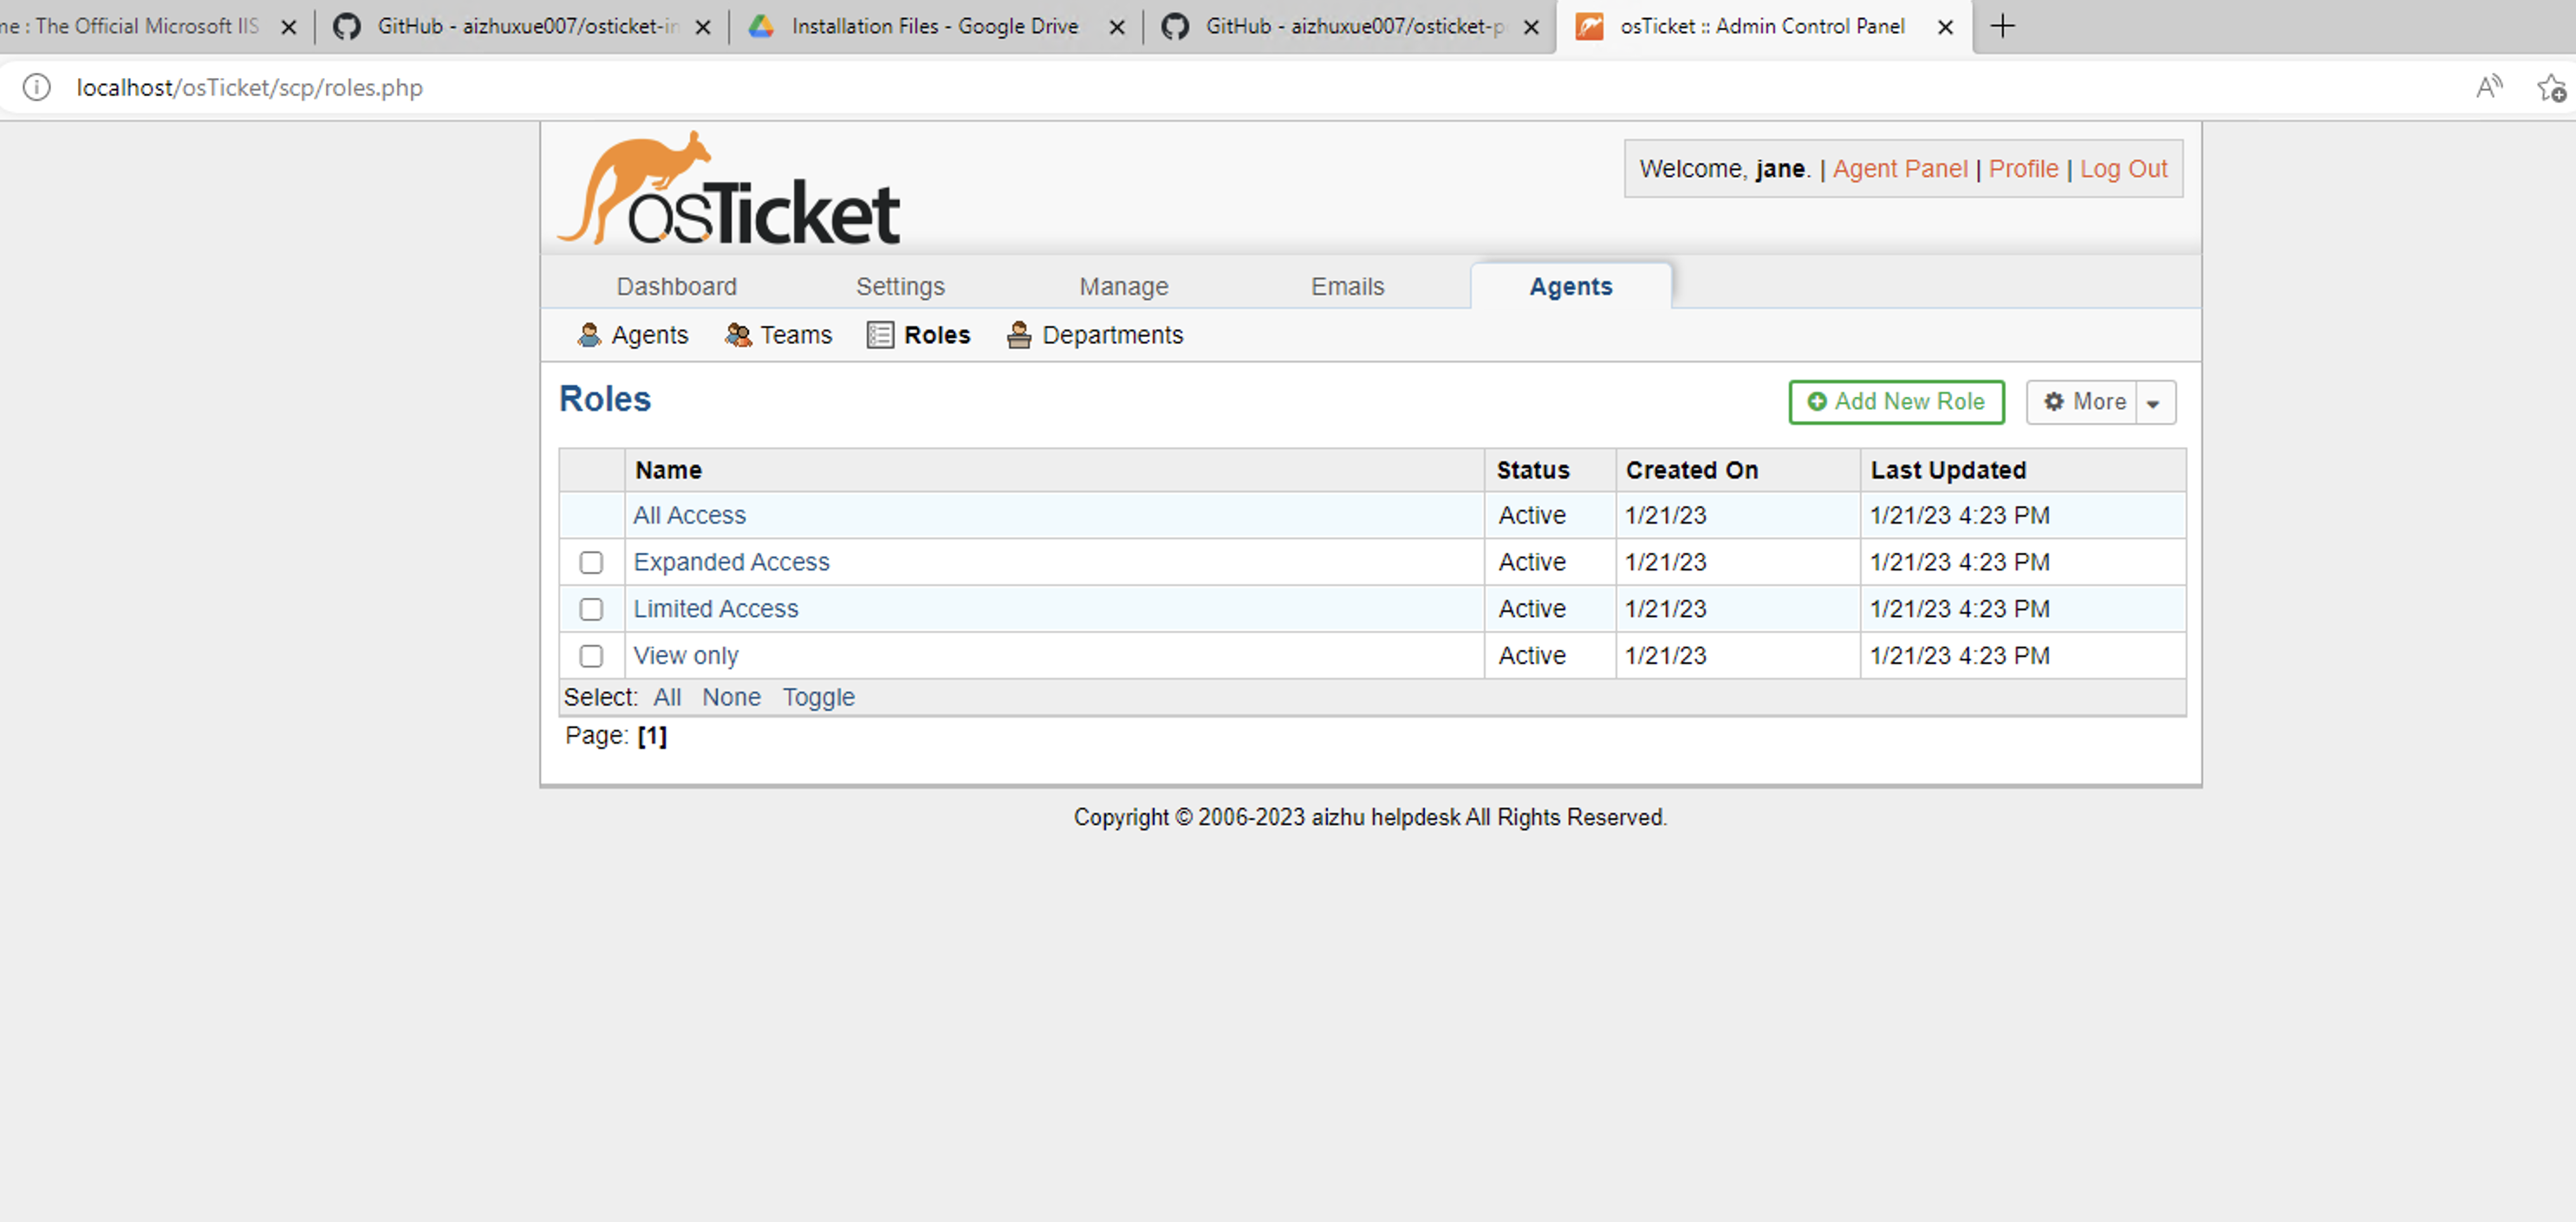Open the Emails tab
The height and width of the screenshot is (1222, 2576).
[1347, 286]
